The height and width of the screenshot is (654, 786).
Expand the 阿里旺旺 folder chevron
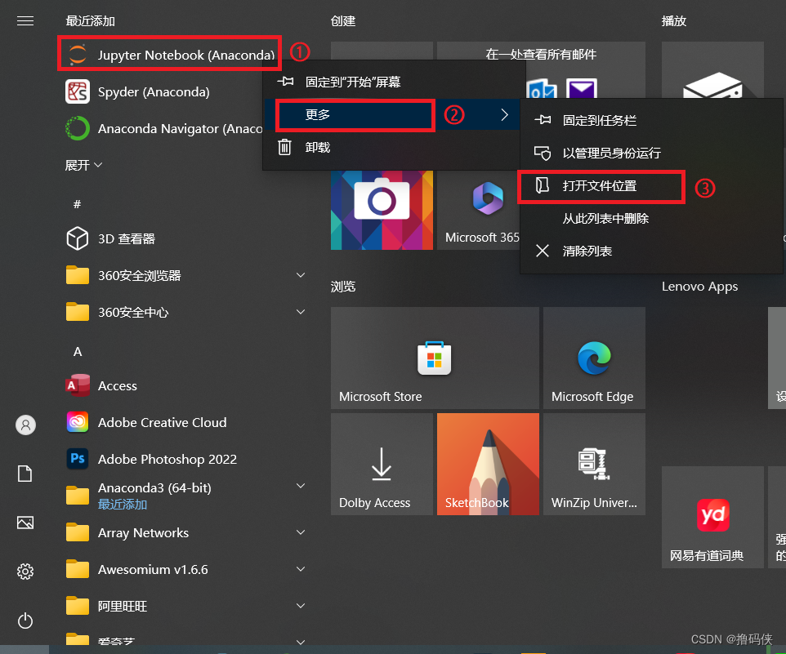click(301, 606)
